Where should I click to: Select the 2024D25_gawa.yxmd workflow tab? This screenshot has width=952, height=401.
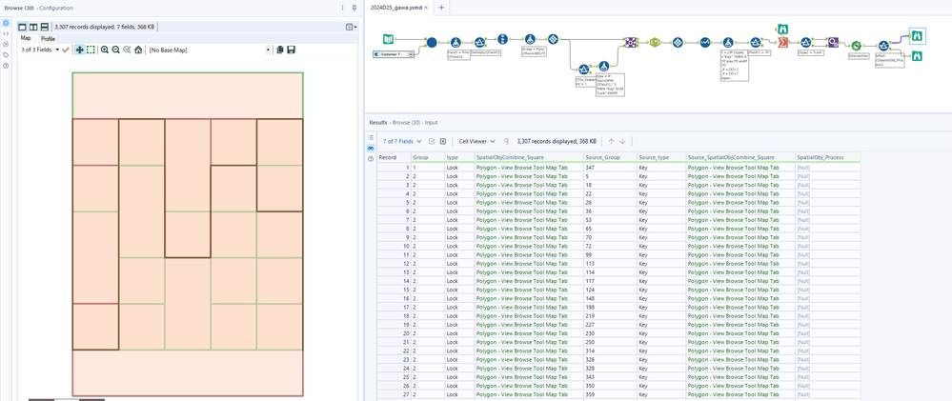coord(398,7)
